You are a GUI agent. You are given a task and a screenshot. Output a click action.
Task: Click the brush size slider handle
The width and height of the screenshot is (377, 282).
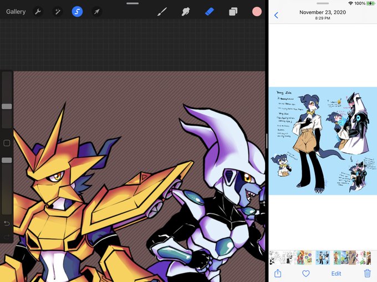7,107
